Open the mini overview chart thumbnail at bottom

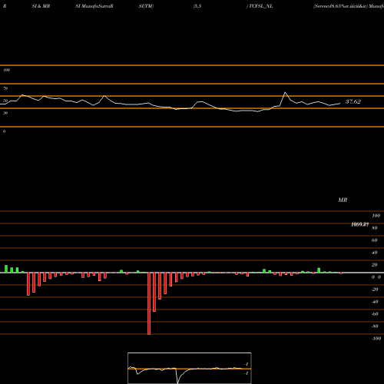[x=190, y=368]
